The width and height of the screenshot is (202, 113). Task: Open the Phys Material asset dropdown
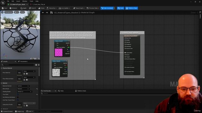29,71
